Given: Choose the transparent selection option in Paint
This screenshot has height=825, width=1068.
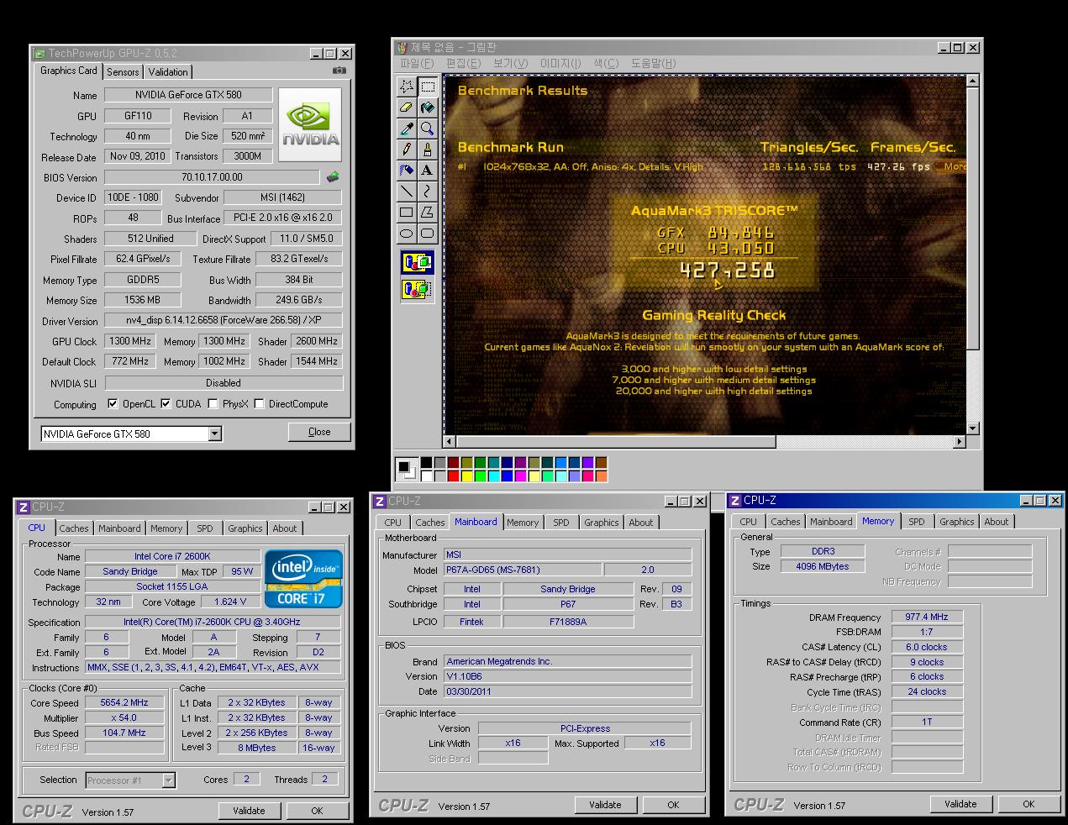Looking at the screenshot, I should (418, 290).
